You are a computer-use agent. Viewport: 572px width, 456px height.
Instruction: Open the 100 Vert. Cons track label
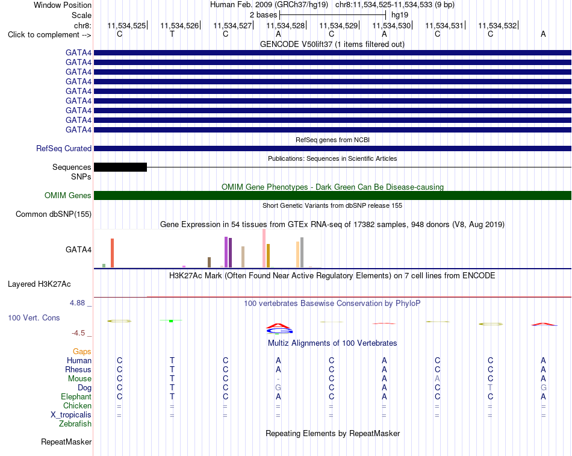pos(34,317)
